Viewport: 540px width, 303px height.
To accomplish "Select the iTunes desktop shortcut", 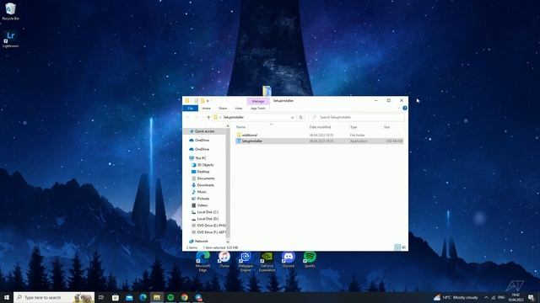I will click(224, 260).
